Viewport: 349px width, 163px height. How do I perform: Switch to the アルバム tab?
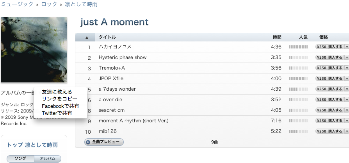pyautogui.click(x=48, y=159)
